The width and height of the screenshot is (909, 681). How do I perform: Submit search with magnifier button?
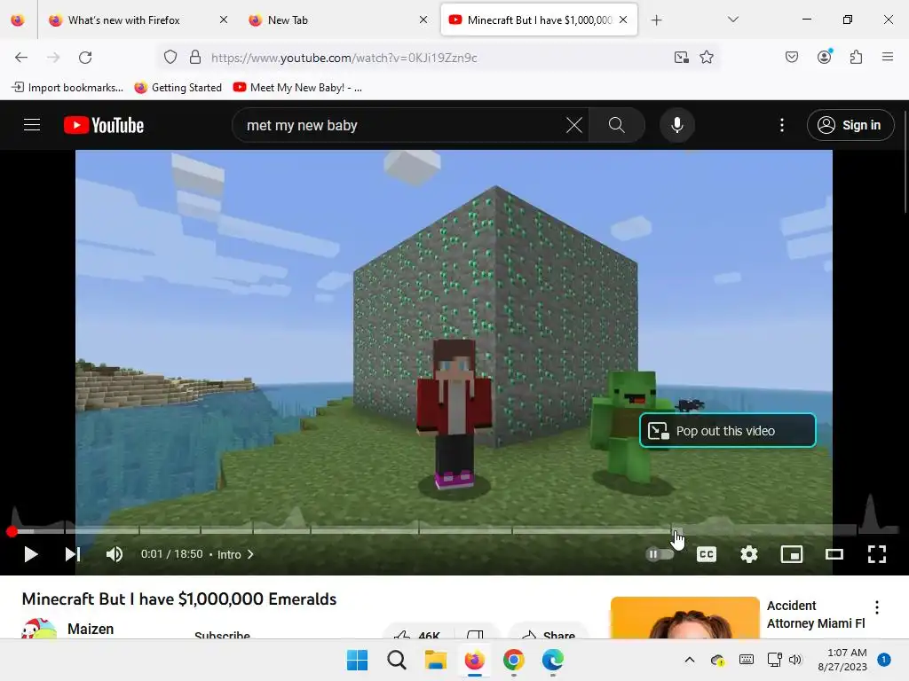617,125
